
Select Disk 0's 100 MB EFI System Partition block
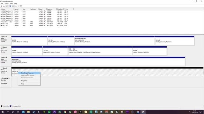[61, 41]
